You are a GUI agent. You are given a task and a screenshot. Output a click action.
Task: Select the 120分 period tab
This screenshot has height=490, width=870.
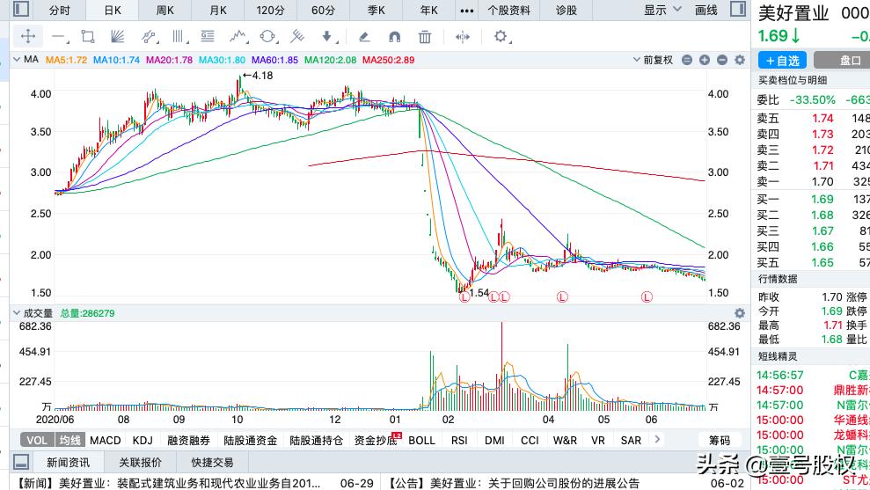(x=270, y=10)
